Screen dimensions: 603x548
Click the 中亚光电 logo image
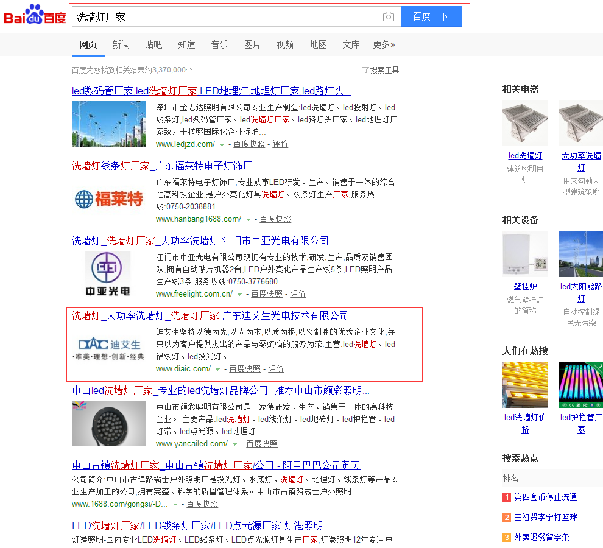point(108,273)
